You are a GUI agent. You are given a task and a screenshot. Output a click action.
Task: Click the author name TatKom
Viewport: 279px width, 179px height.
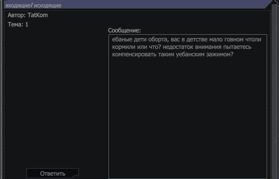(38, 15)
